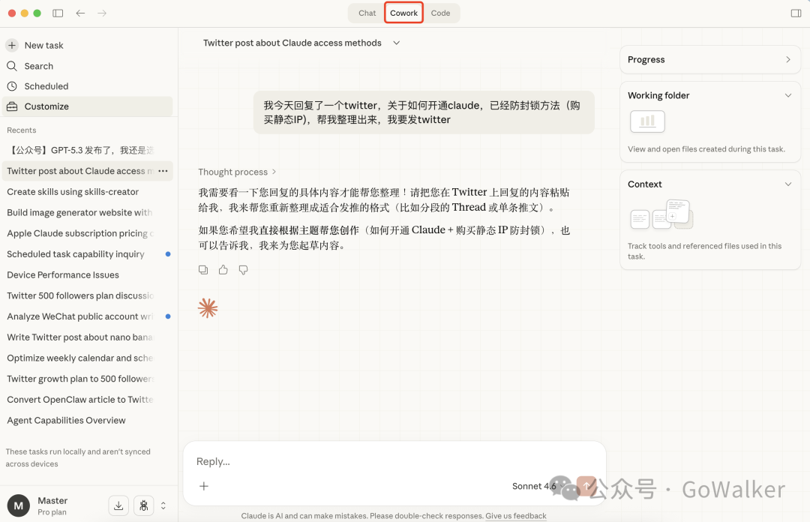Give thumbs down to the response
Viewport: 810px width, 522px height.
[243, 270]
